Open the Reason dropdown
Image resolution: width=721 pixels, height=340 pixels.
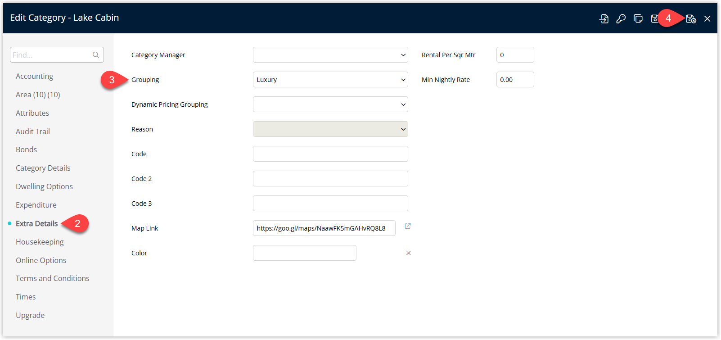(x=330, y=129)
